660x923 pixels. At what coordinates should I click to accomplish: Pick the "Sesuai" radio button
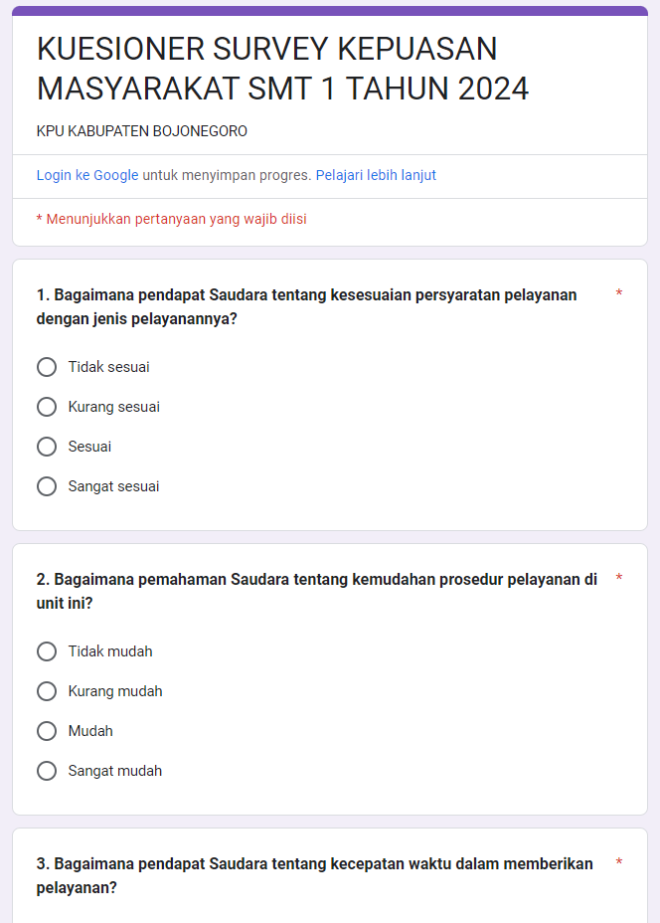tap(47, 447)
